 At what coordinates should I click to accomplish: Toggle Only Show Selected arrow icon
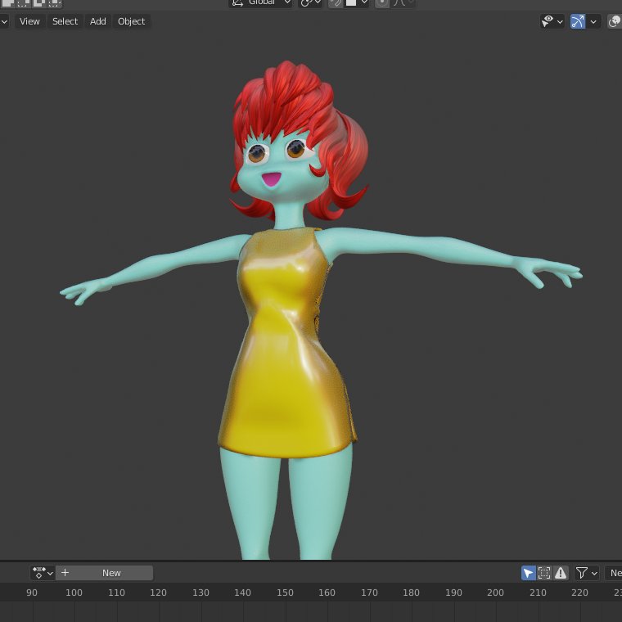click(529, 573)
